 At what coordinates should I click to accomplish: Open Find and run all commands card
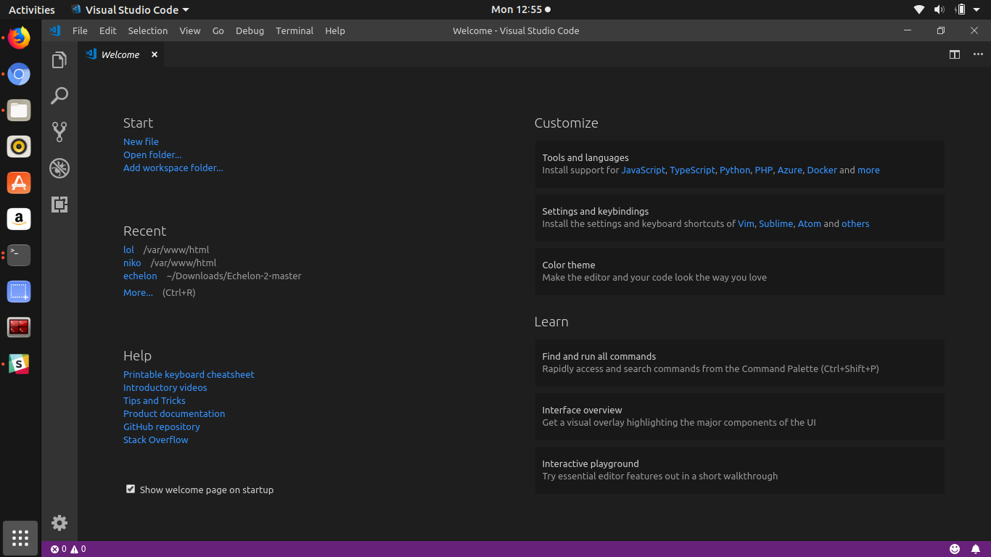click(x=740, y=363)
